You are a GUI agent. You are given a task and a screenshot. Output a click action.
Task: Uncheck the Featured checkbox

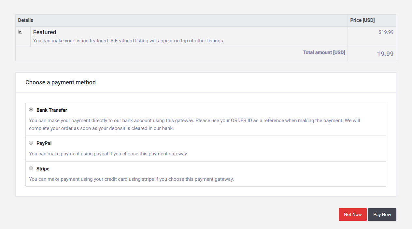pos(20,32)
